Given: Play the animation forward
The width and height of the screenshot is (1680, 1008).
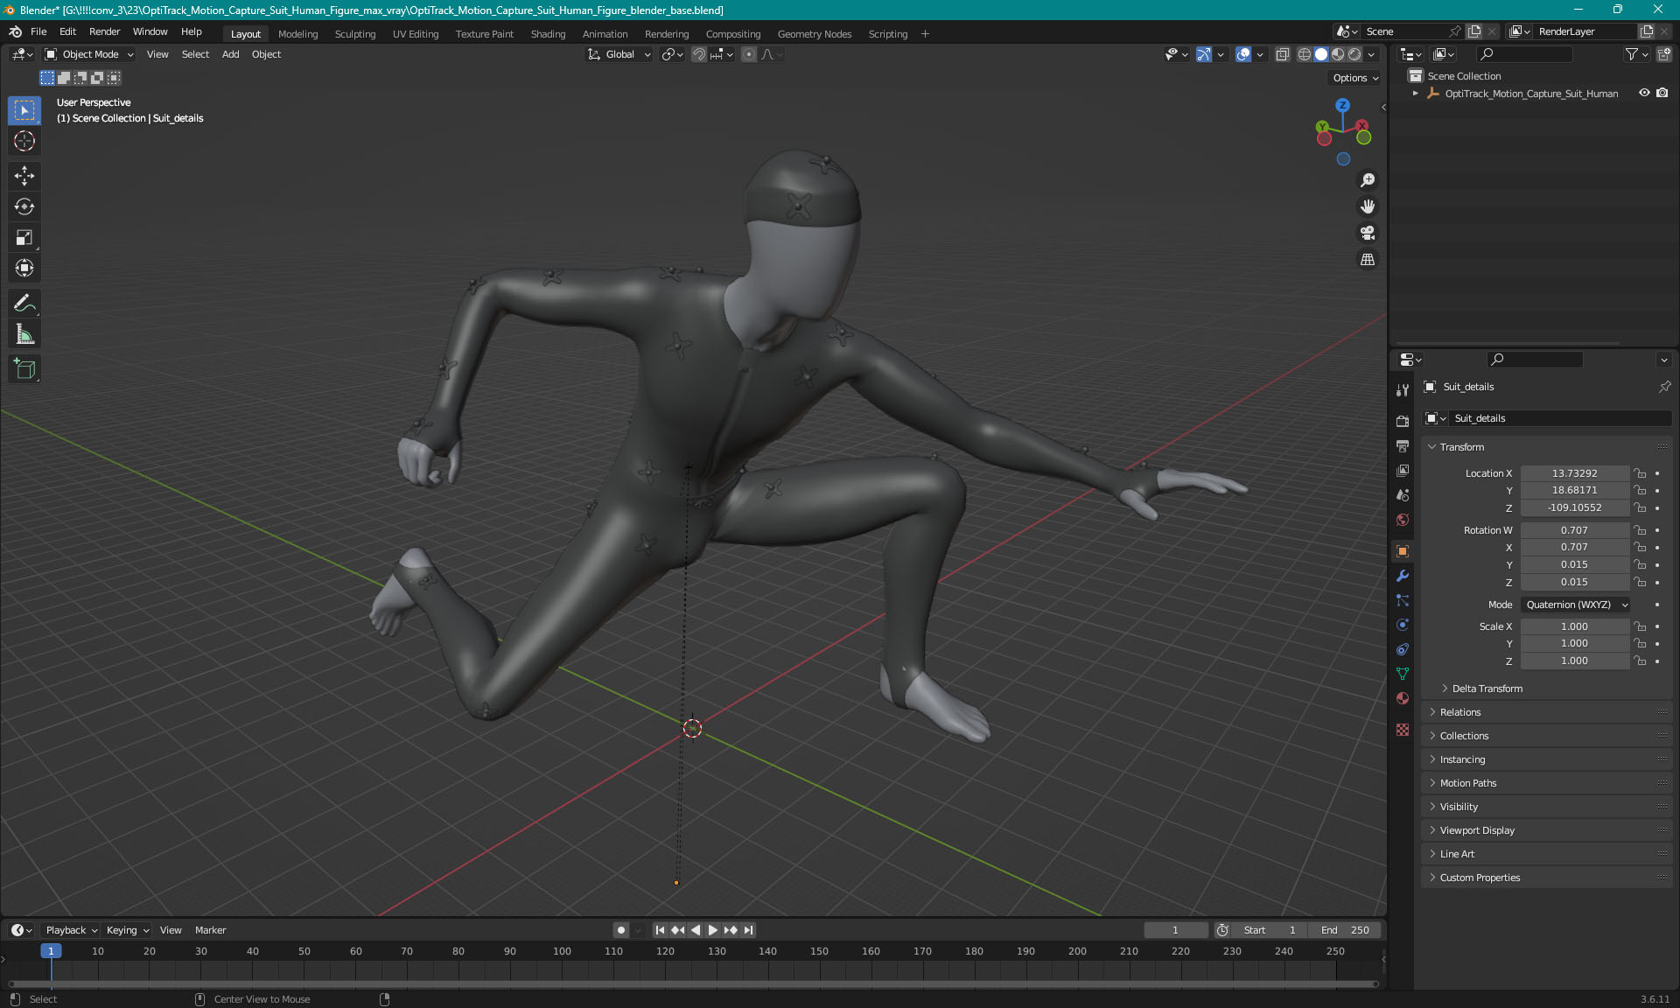Looking at the screenshot, I should [713, 930].
